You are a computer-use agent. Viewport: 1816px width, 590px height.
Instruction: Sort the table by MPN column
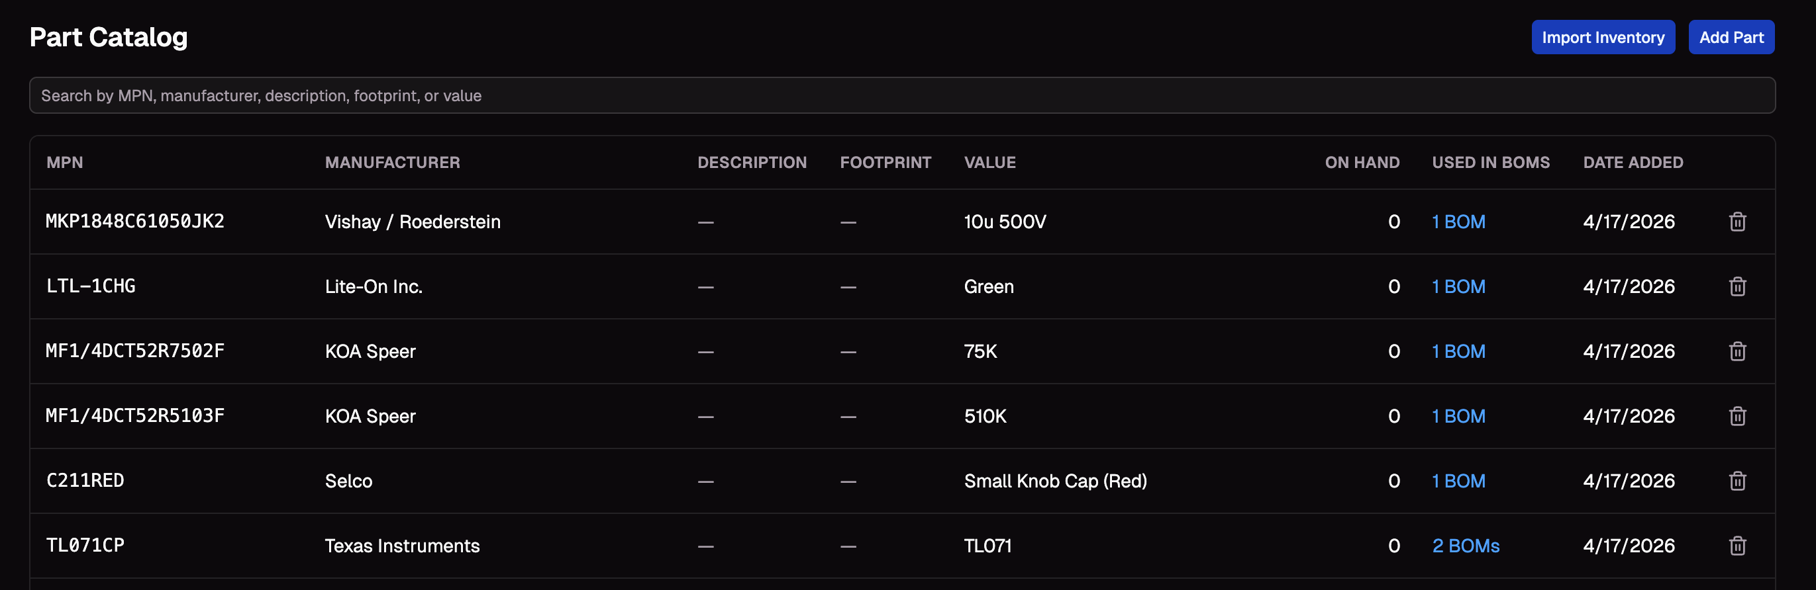point(64,162)
